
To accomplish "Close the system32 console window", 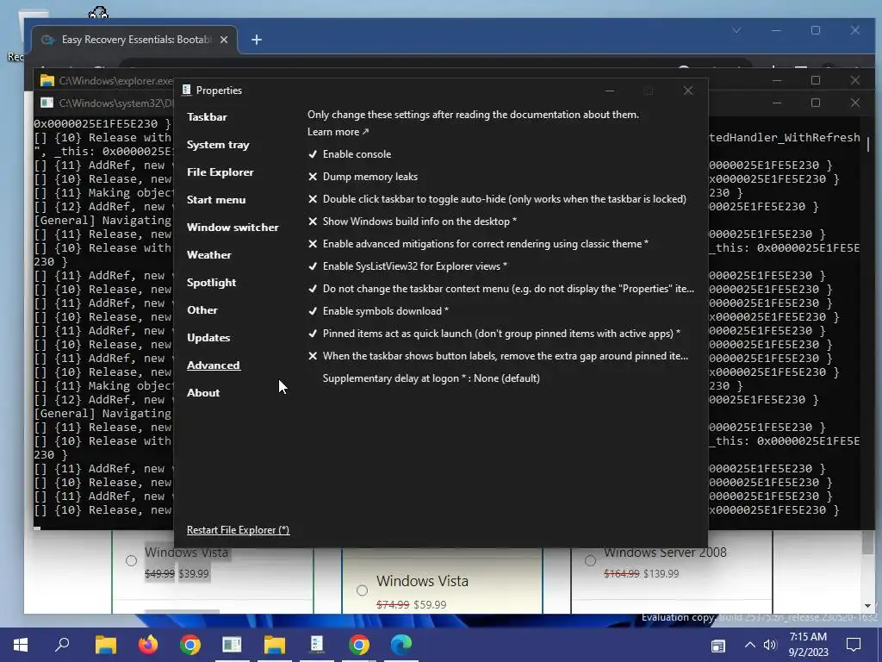I will 855,103.
